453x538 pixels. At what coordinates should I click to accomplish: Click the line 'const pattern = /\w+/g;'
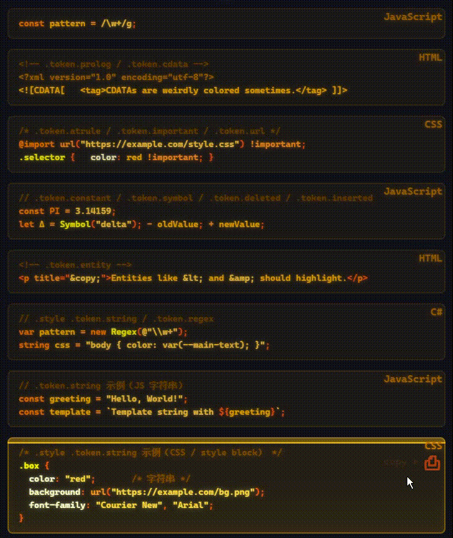pyautogui.click(x=77, y=24)
